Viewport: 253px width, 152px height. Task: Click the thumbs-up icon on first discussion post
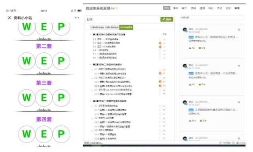190,48
